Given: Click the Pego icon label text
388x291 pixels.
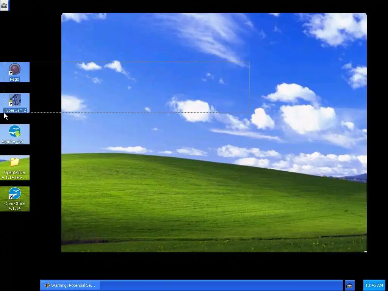Looking at the screenshot, I should click(14, 79).
